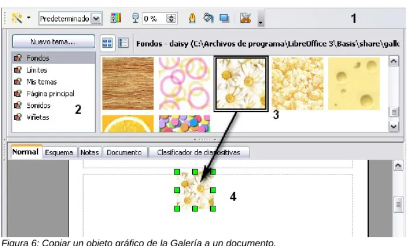Click the crop picture icon
The height and width of the screenshot is (246, 407).
245,18
